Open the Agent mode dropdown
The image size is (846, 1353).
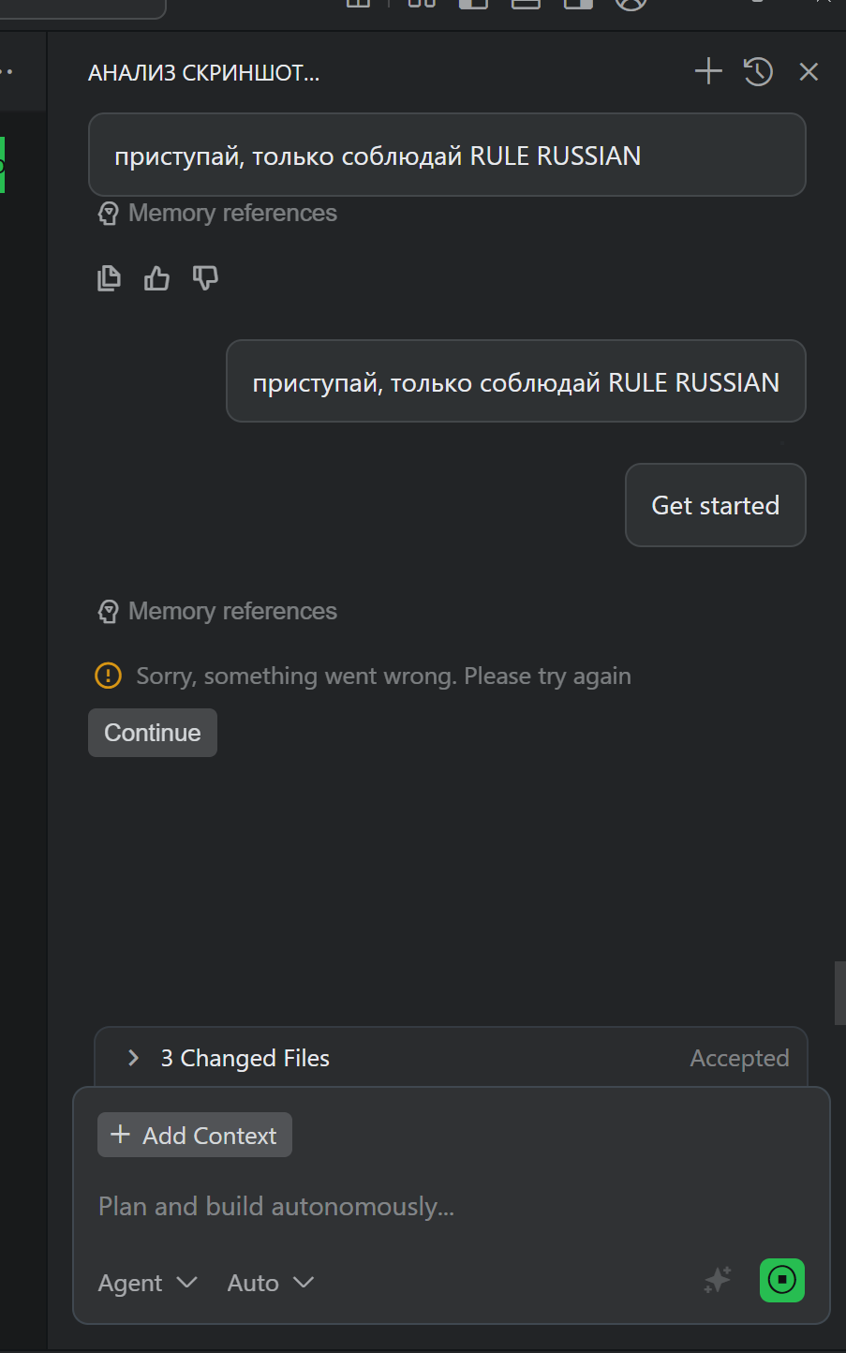tap(147, 1283)
